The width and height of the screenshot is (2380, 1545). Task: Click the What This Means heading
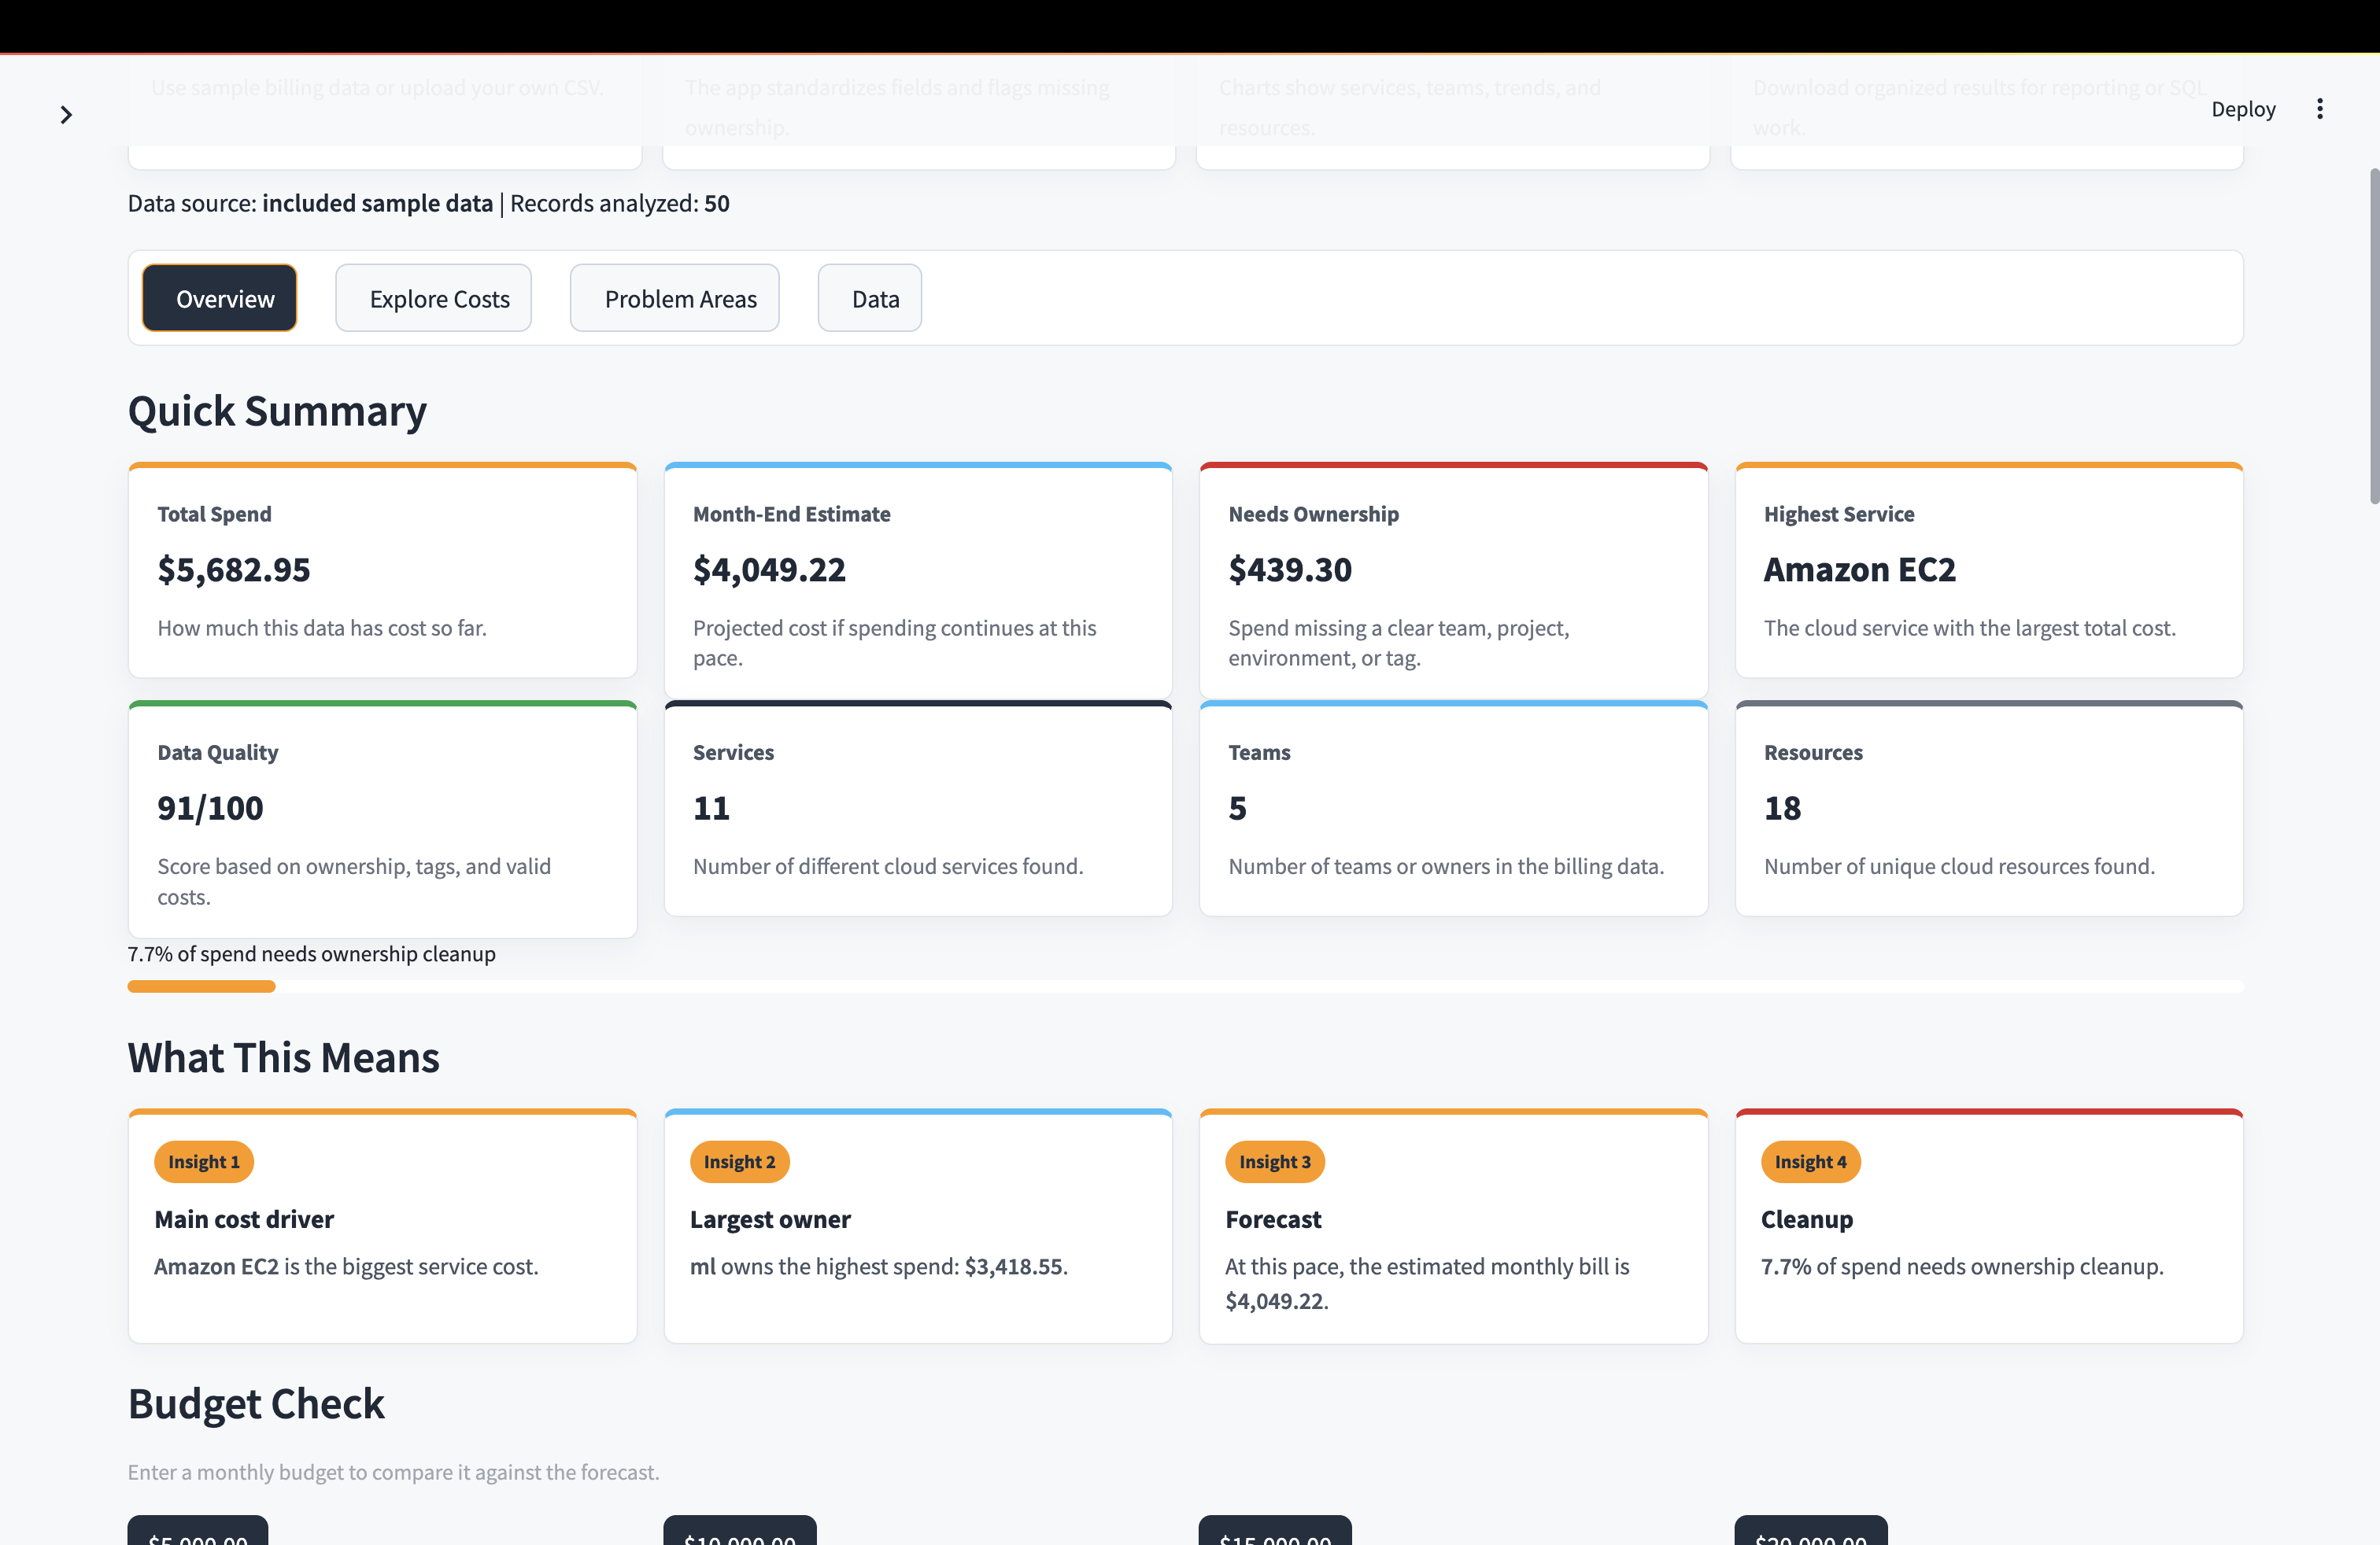tap(283, 1057)
